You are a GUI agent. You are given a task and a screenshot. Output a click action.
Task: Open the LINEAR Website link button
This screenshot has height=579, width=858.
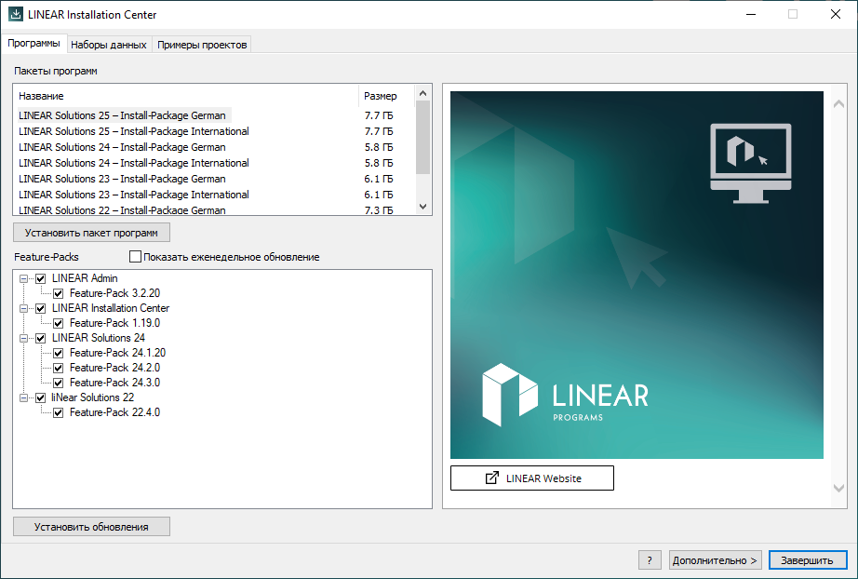(532, 478)
